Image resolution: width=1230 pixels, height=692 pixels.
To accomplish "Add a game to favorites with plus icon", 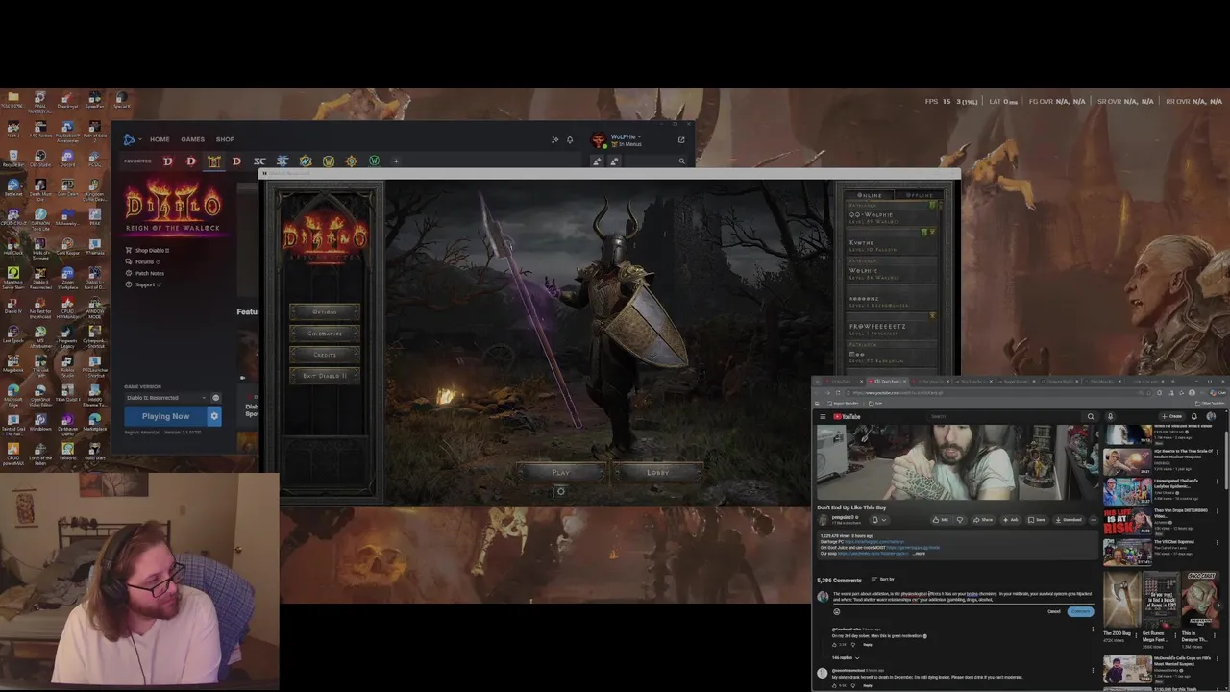I will [x=396, y=161].
